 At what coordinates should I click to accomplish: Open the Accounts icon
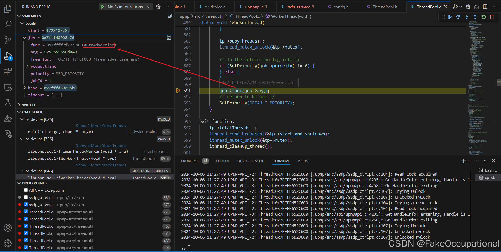click(x=8, y=228)
